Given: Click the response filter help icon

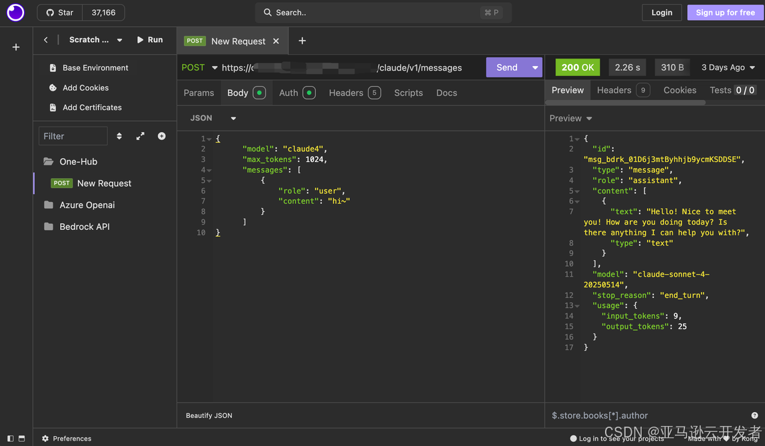Looking at the screenshot, I should coord(755,416).
